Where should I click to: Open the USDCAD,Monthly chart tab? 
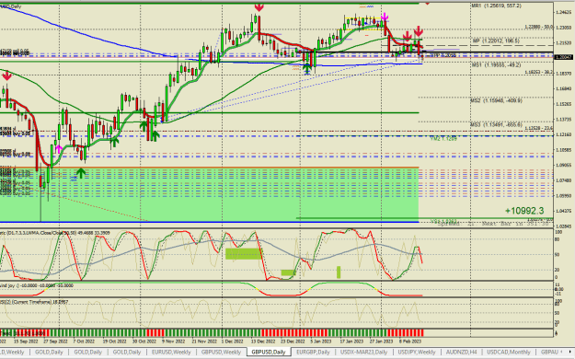(508, 352)
